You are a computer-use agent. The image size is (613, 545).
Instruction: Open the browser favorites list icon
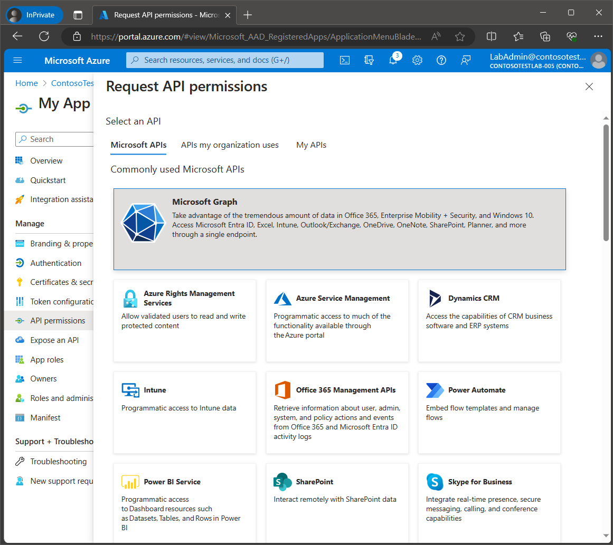[518, 37]
